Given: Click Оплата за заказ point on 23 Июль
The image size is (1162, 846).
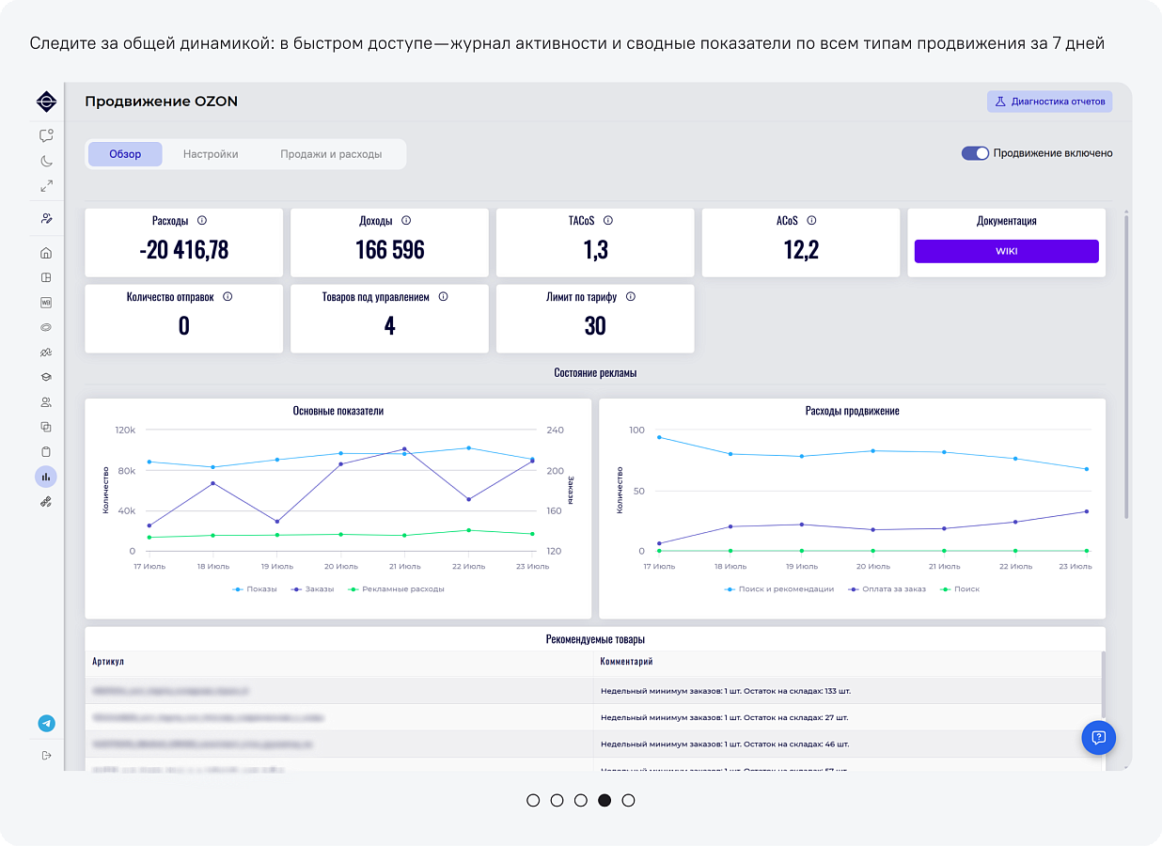Looking at the screenshot, I should (x=1087, y=511).
